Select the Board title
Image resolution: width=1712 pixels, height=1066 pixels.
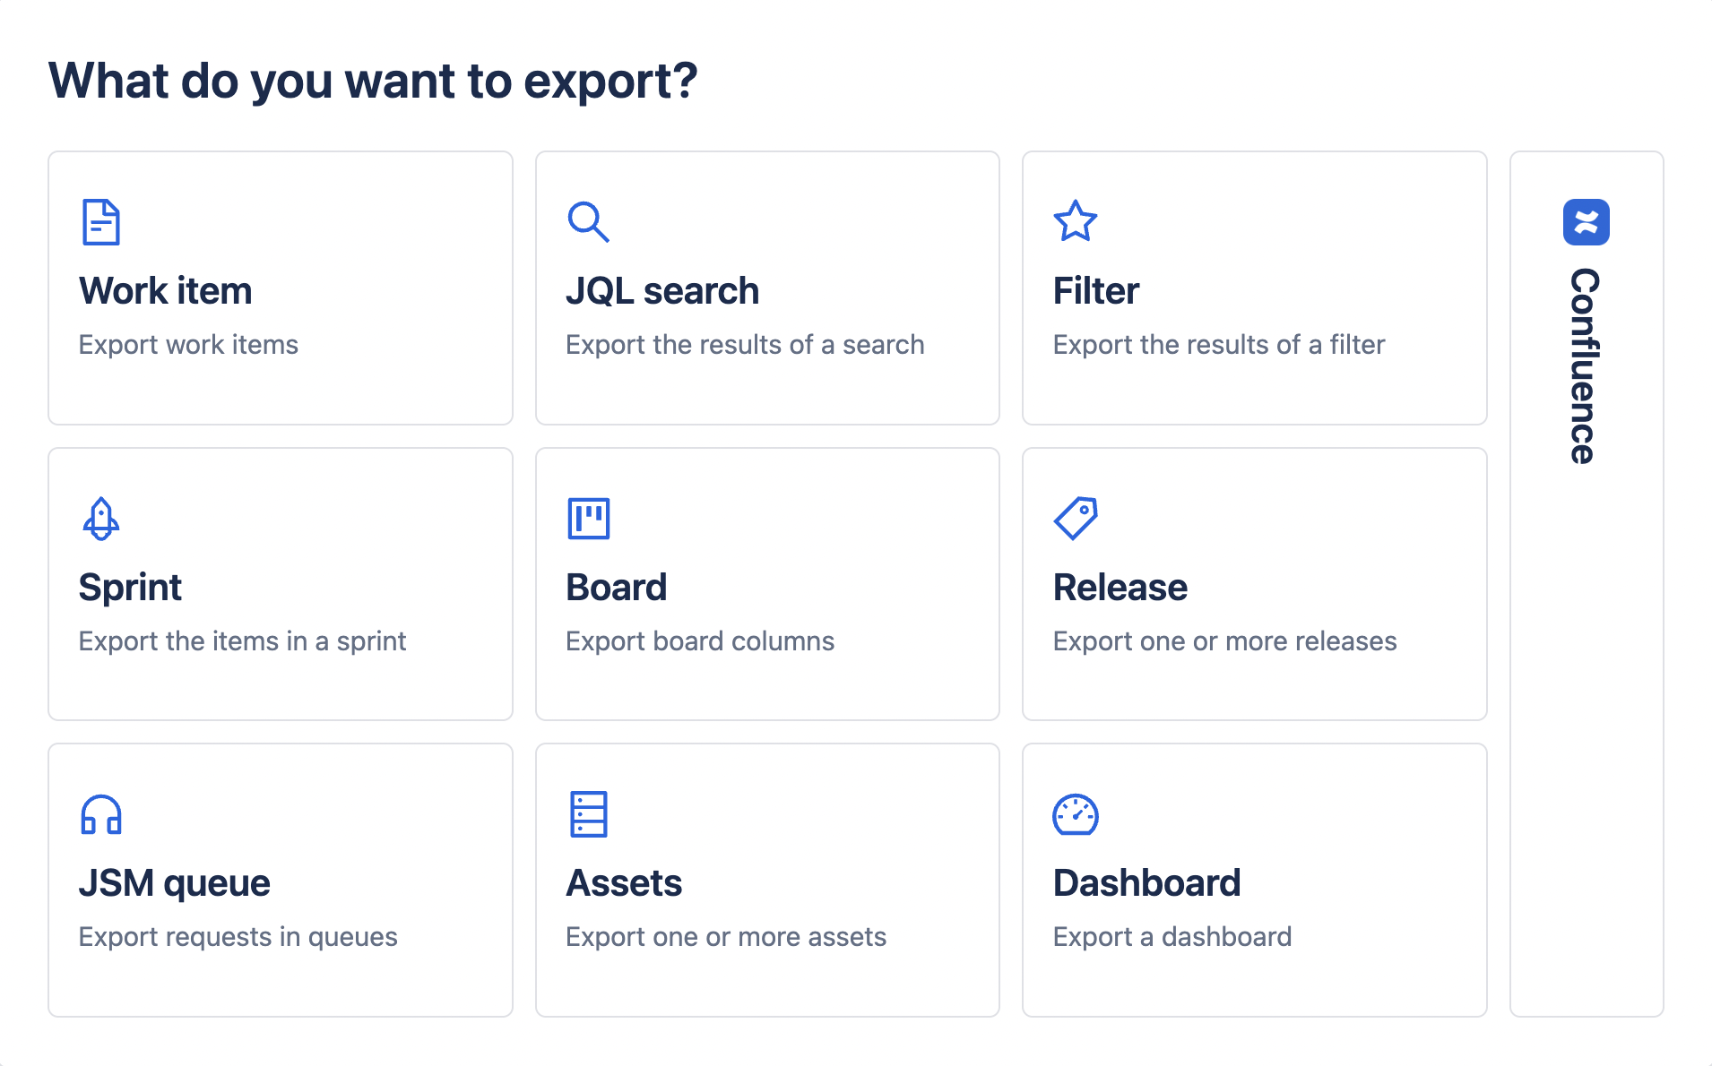click(x=616, y=588)
